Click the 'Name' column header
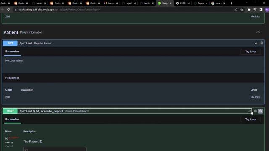 [8, 131]
